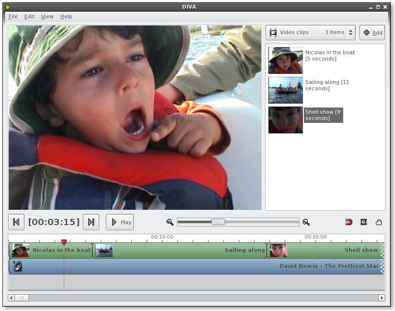
Task: Click the red playhead marker on timeline
Action: click(64, 242)
